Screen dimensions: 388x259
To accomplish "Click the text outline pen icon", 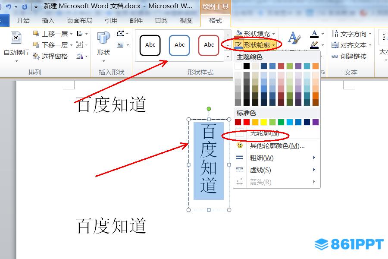I will tap(314, 45).
